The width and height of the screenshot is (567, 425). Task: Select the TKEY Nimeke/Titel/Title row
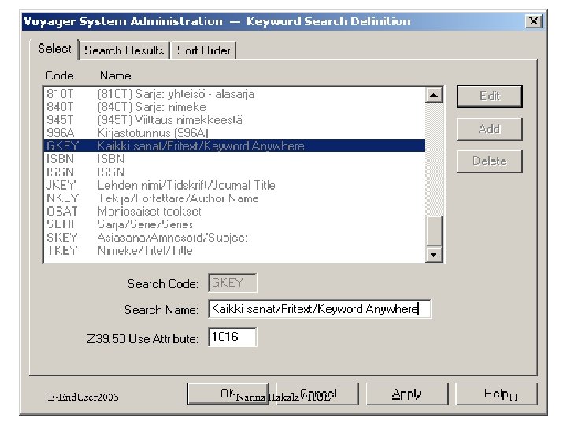click(x=235, y=250)
